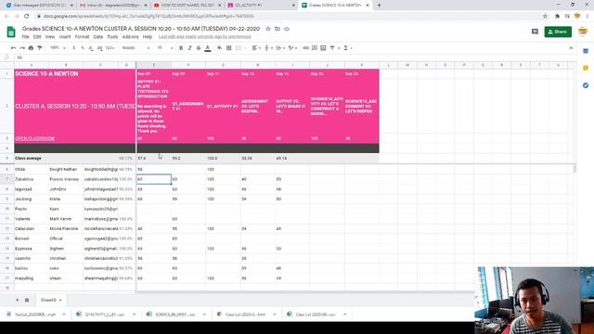This screenshot has width=594, height=334.
Task: Open the File menu
Action: (x=25, y=37)
